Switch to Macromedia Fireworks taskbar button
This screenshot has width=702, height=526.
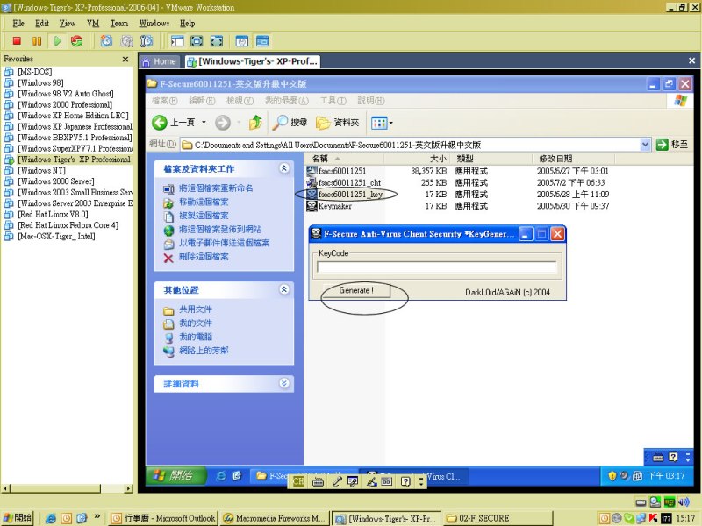click(274, 518)
